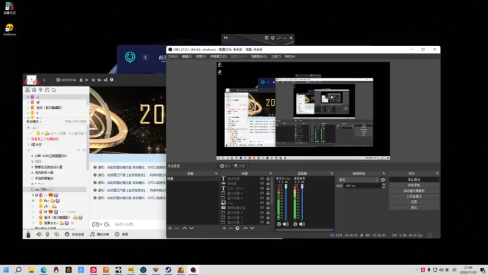Open desktop audio settings gear in mixer
The width and height of the screenshot is (488, 275).
[x=295, y=224]
